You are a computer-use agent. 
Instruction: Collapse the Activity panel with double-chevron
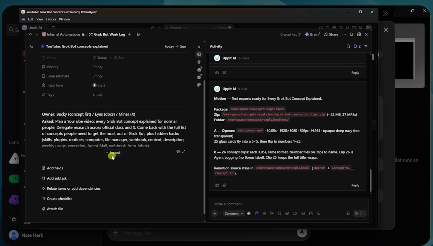click(x=199, y=47)
